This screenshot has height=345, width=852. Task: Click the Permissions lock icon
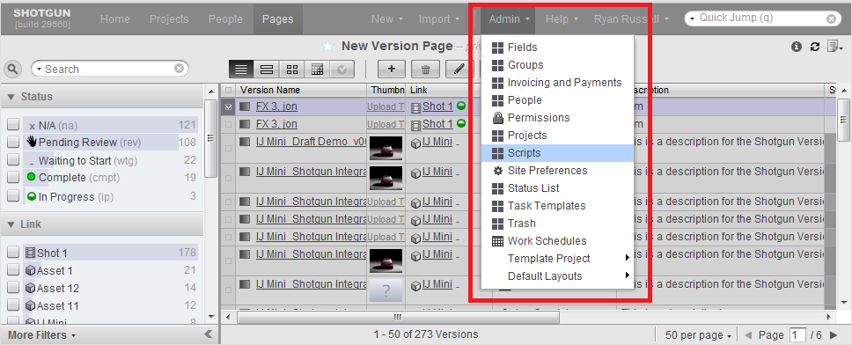click(x=497, y=117)
